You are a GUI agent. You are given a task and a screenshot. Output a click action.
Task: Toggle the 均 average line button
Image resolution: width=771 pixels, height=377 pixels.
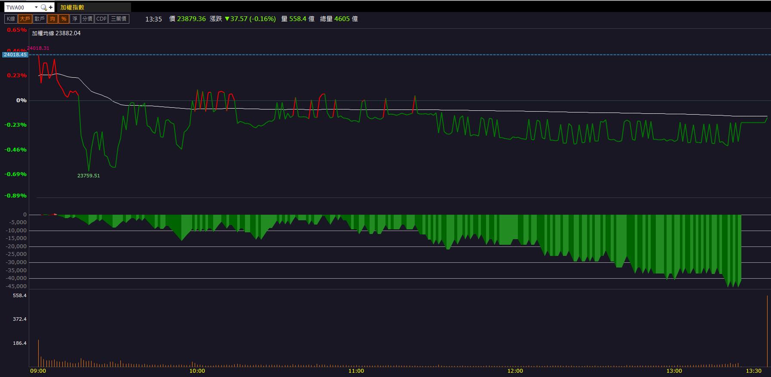click(x=52, y=19)
